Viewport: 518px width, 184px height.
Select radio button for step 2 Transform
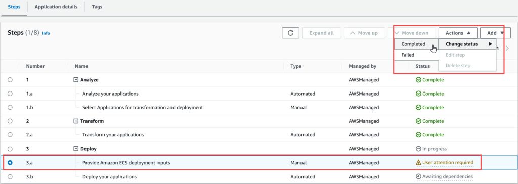coord(10,121)
